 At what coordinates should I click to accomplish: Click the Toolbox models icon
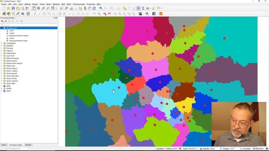pos(2,21)
